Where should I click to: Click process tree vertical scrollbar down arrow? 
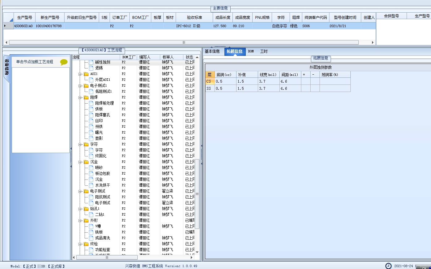click(x=197, y=252)
